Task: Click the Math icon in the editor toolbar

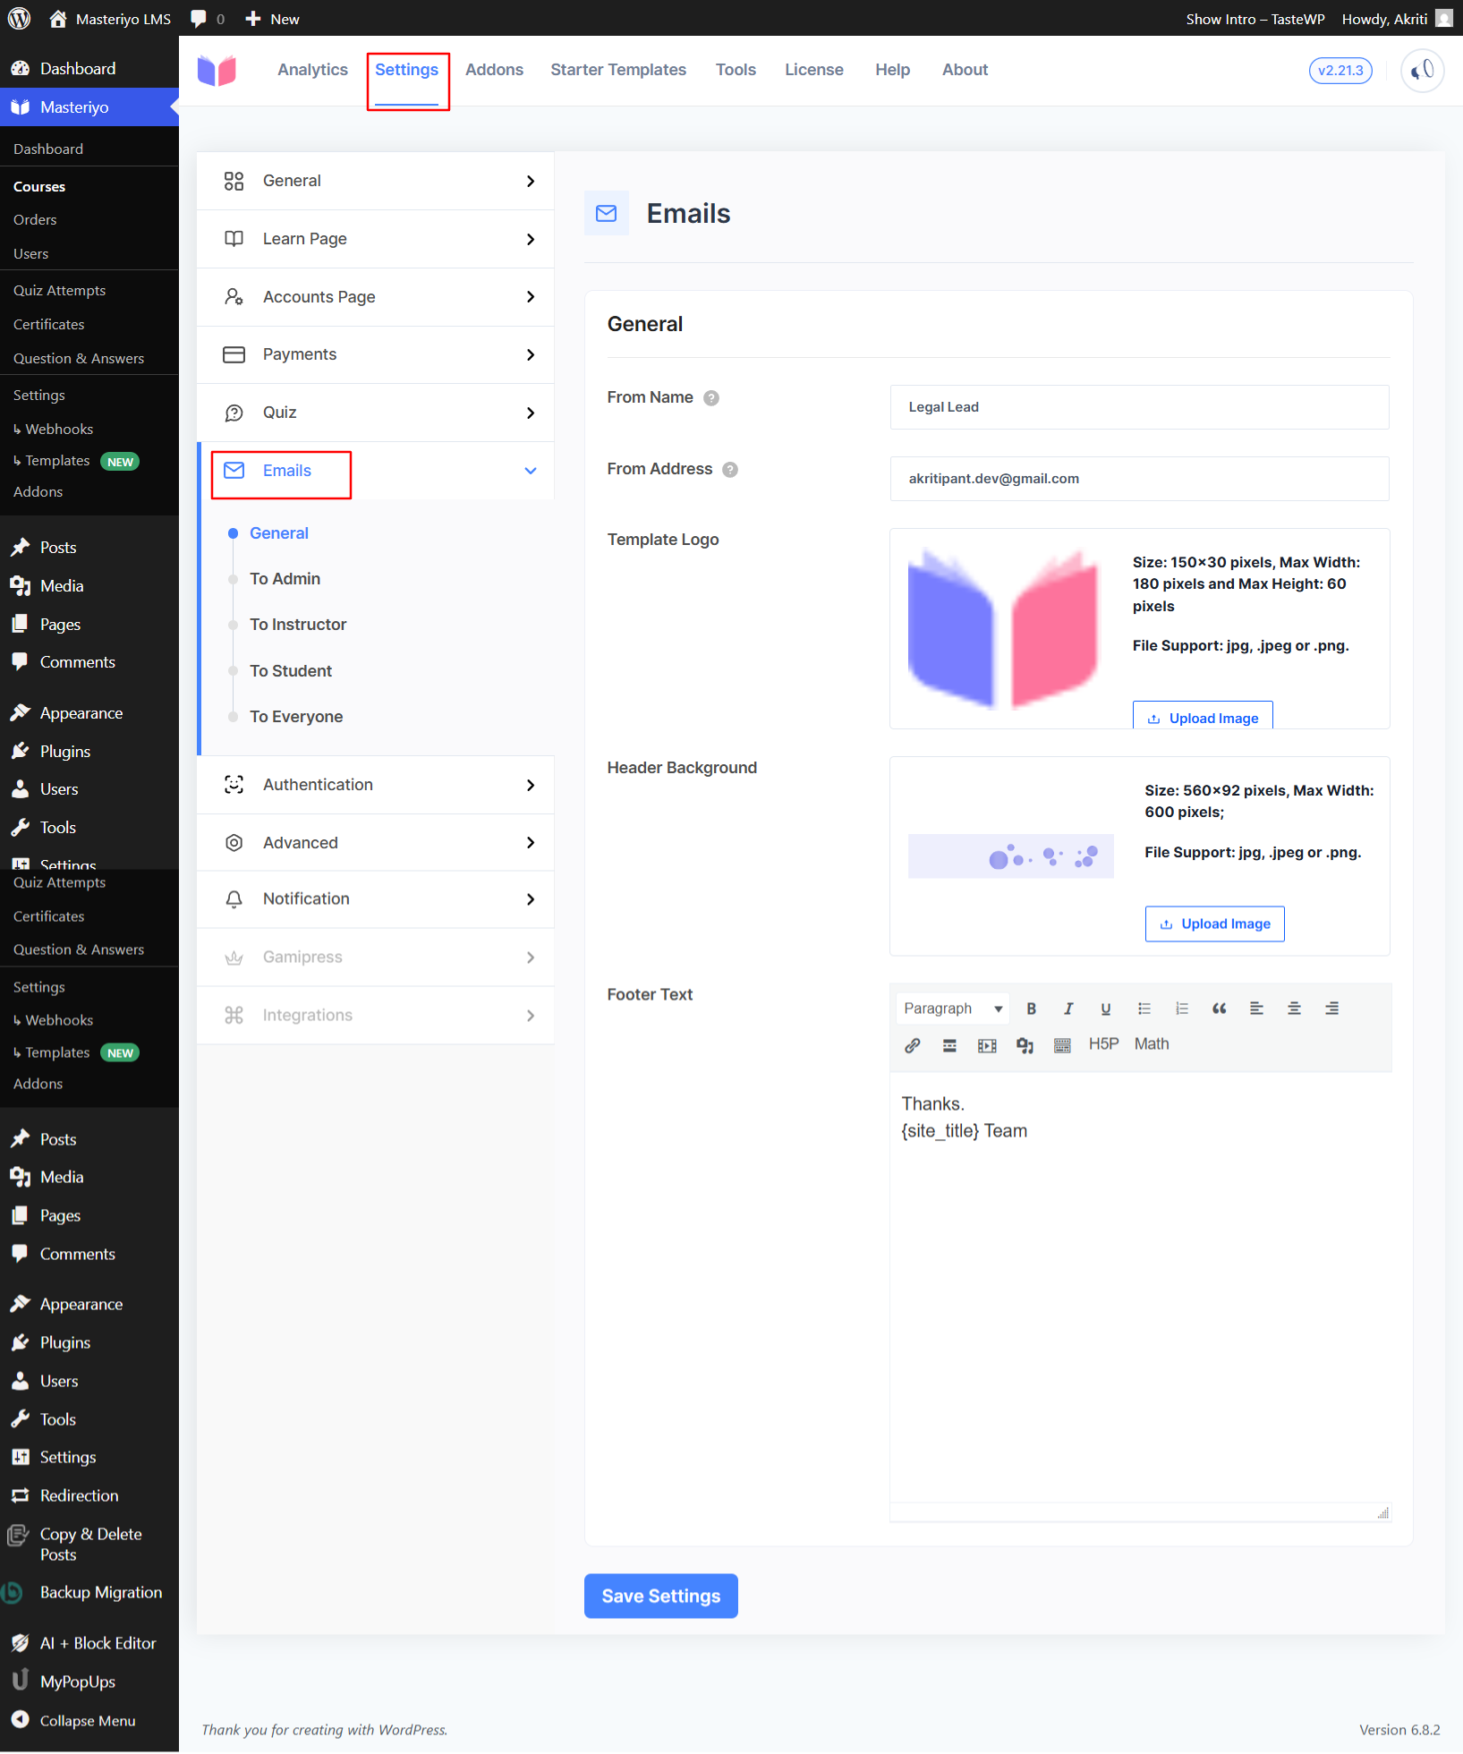Action: click(x=1151, y=1044)
